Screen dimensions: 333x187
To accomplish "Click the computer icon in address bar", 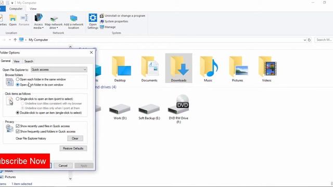I will pos(21,39).
